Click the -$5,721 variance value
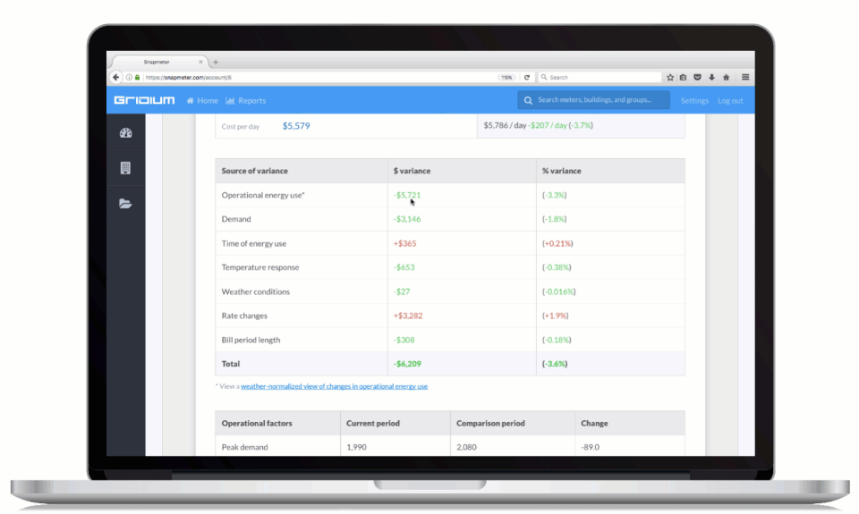Screen dimensions: 859x514 click(x=407, y=195)
